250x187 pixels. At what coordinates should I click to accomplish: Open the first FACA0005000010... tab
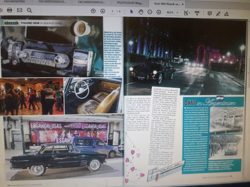[x=52, y=1]
